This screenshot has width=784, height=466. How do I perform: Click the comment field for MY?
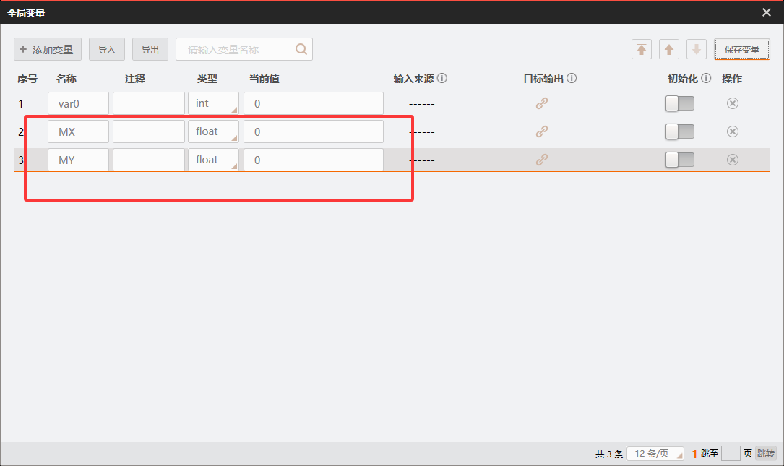pos(149,160)
